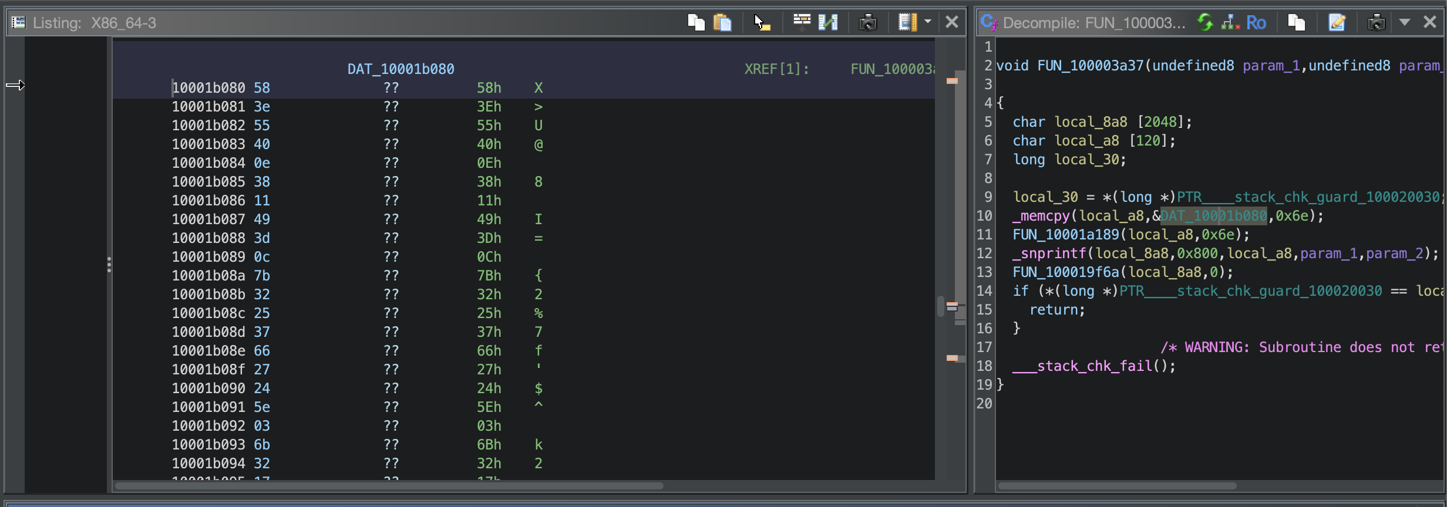Toggle the 'Ro' read-only flags option
Viewport: 1447px width, 507px height.
click(1256, 22)
